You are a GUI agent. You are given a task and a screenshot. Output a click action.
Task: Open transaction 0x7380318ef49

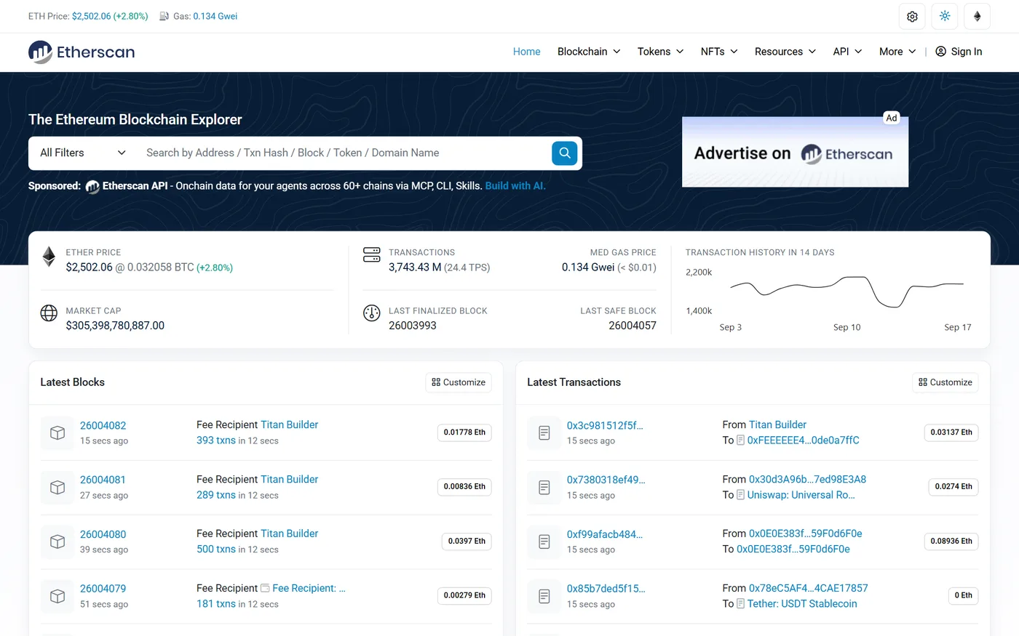[606, 480]
